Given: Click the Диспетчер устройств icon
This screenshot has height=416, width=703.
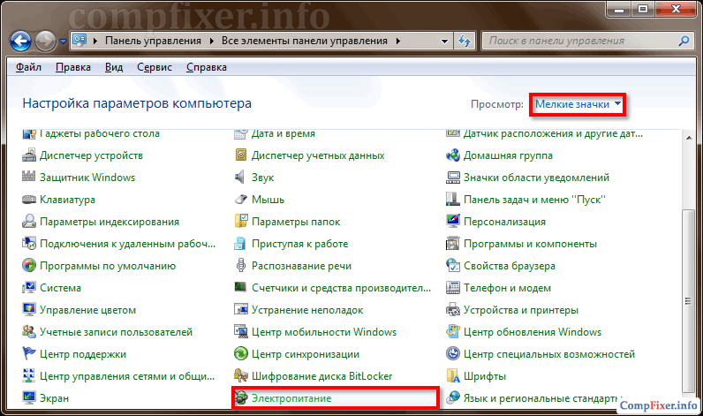Looking at the screenshot, I should click(29, 155).
